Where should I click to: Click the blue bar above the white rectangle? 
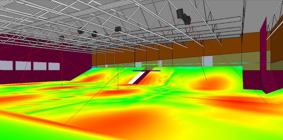click(x=146, y=71)
